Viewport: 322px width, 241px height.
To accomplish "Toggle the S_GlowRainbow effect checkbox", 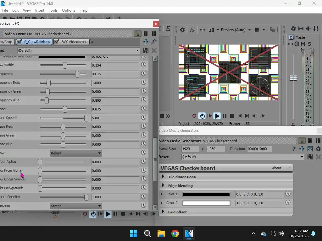I will tap(19, 42).
